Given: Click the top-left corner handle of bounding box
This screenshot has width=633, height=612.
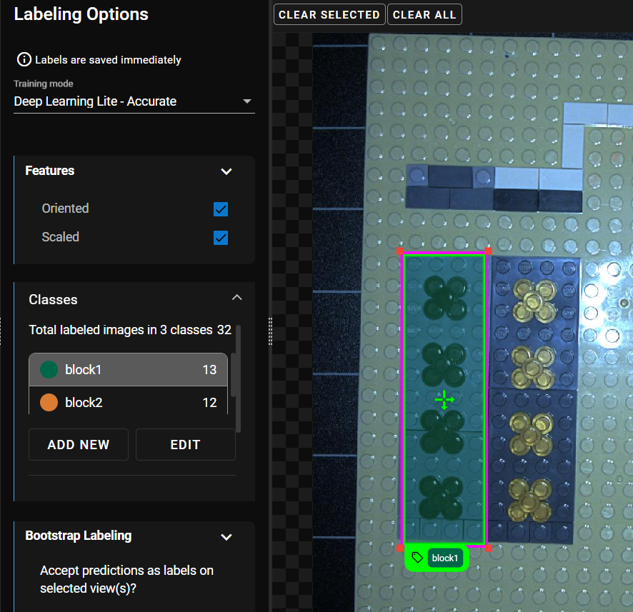Looking at the screenshot, I should (401, 251).
